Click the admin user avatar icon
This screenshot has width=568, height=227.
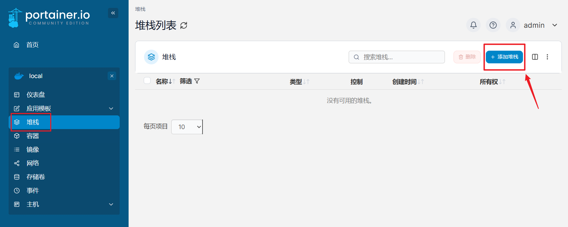(x=513, y=25)
